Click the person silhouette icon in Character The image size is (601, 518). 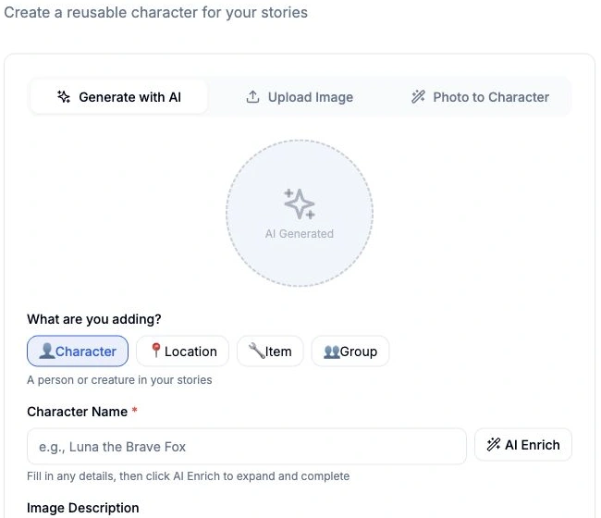click(x=47, y=351)
